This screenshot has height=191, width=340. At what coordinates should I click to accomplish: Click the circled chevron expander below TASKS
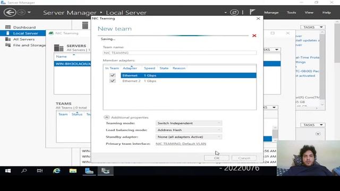318,134
